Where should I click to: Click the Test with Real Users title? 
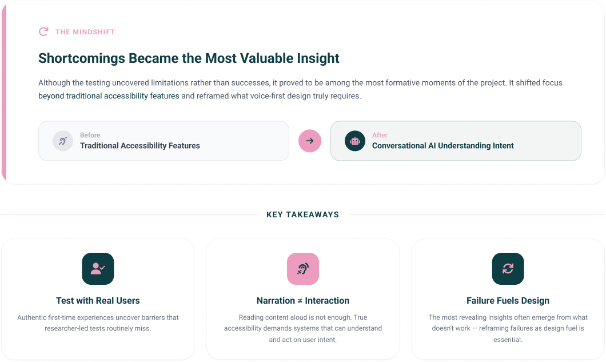98,300
